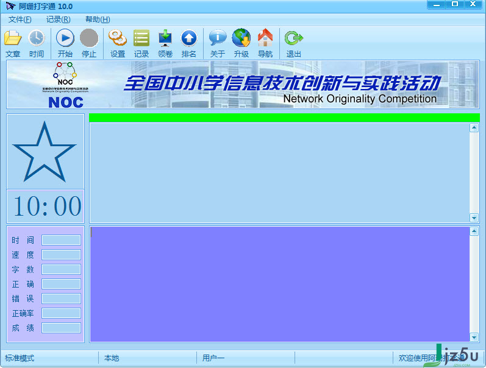Image resolution: width=486 pixels, height=368 pixels.
Task: Click the 错误 value field
Action: (62, 299)
